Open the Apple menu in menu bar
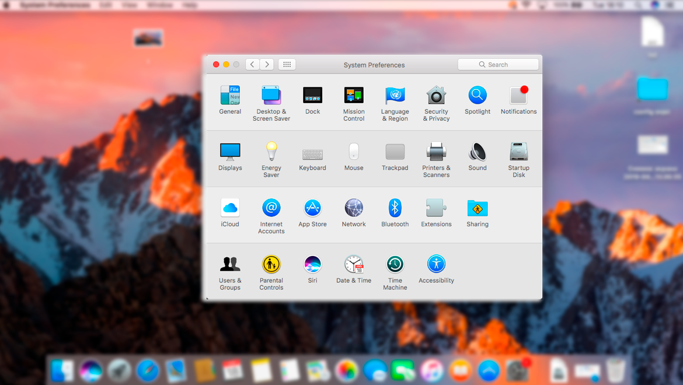The image size is (683, 385). (6, 5)
